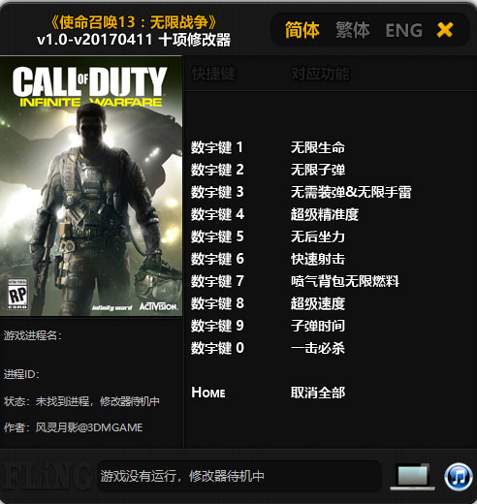Screen dimensions: 477x504
Task: Click the 数字键 1 hotkey label
Action: [217, 147]
